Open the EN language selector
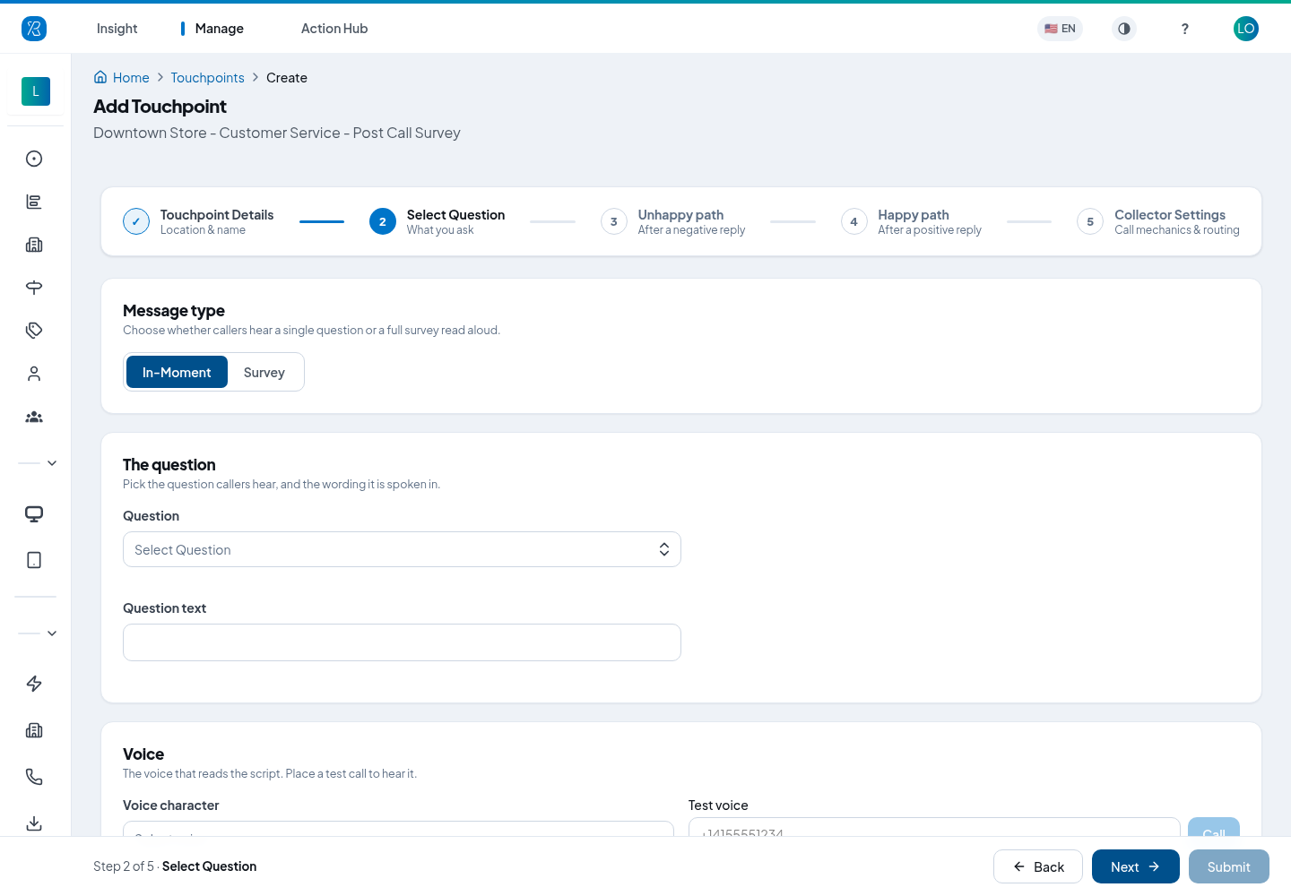 tap(1060, 29)
